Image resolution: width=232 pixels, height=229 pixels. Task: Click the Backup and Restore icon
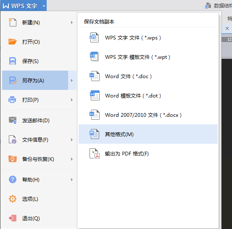[x=13, y=159]
